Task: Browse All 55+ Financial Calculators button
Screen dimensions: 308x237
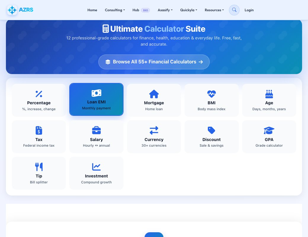Action: coord(154,62)
